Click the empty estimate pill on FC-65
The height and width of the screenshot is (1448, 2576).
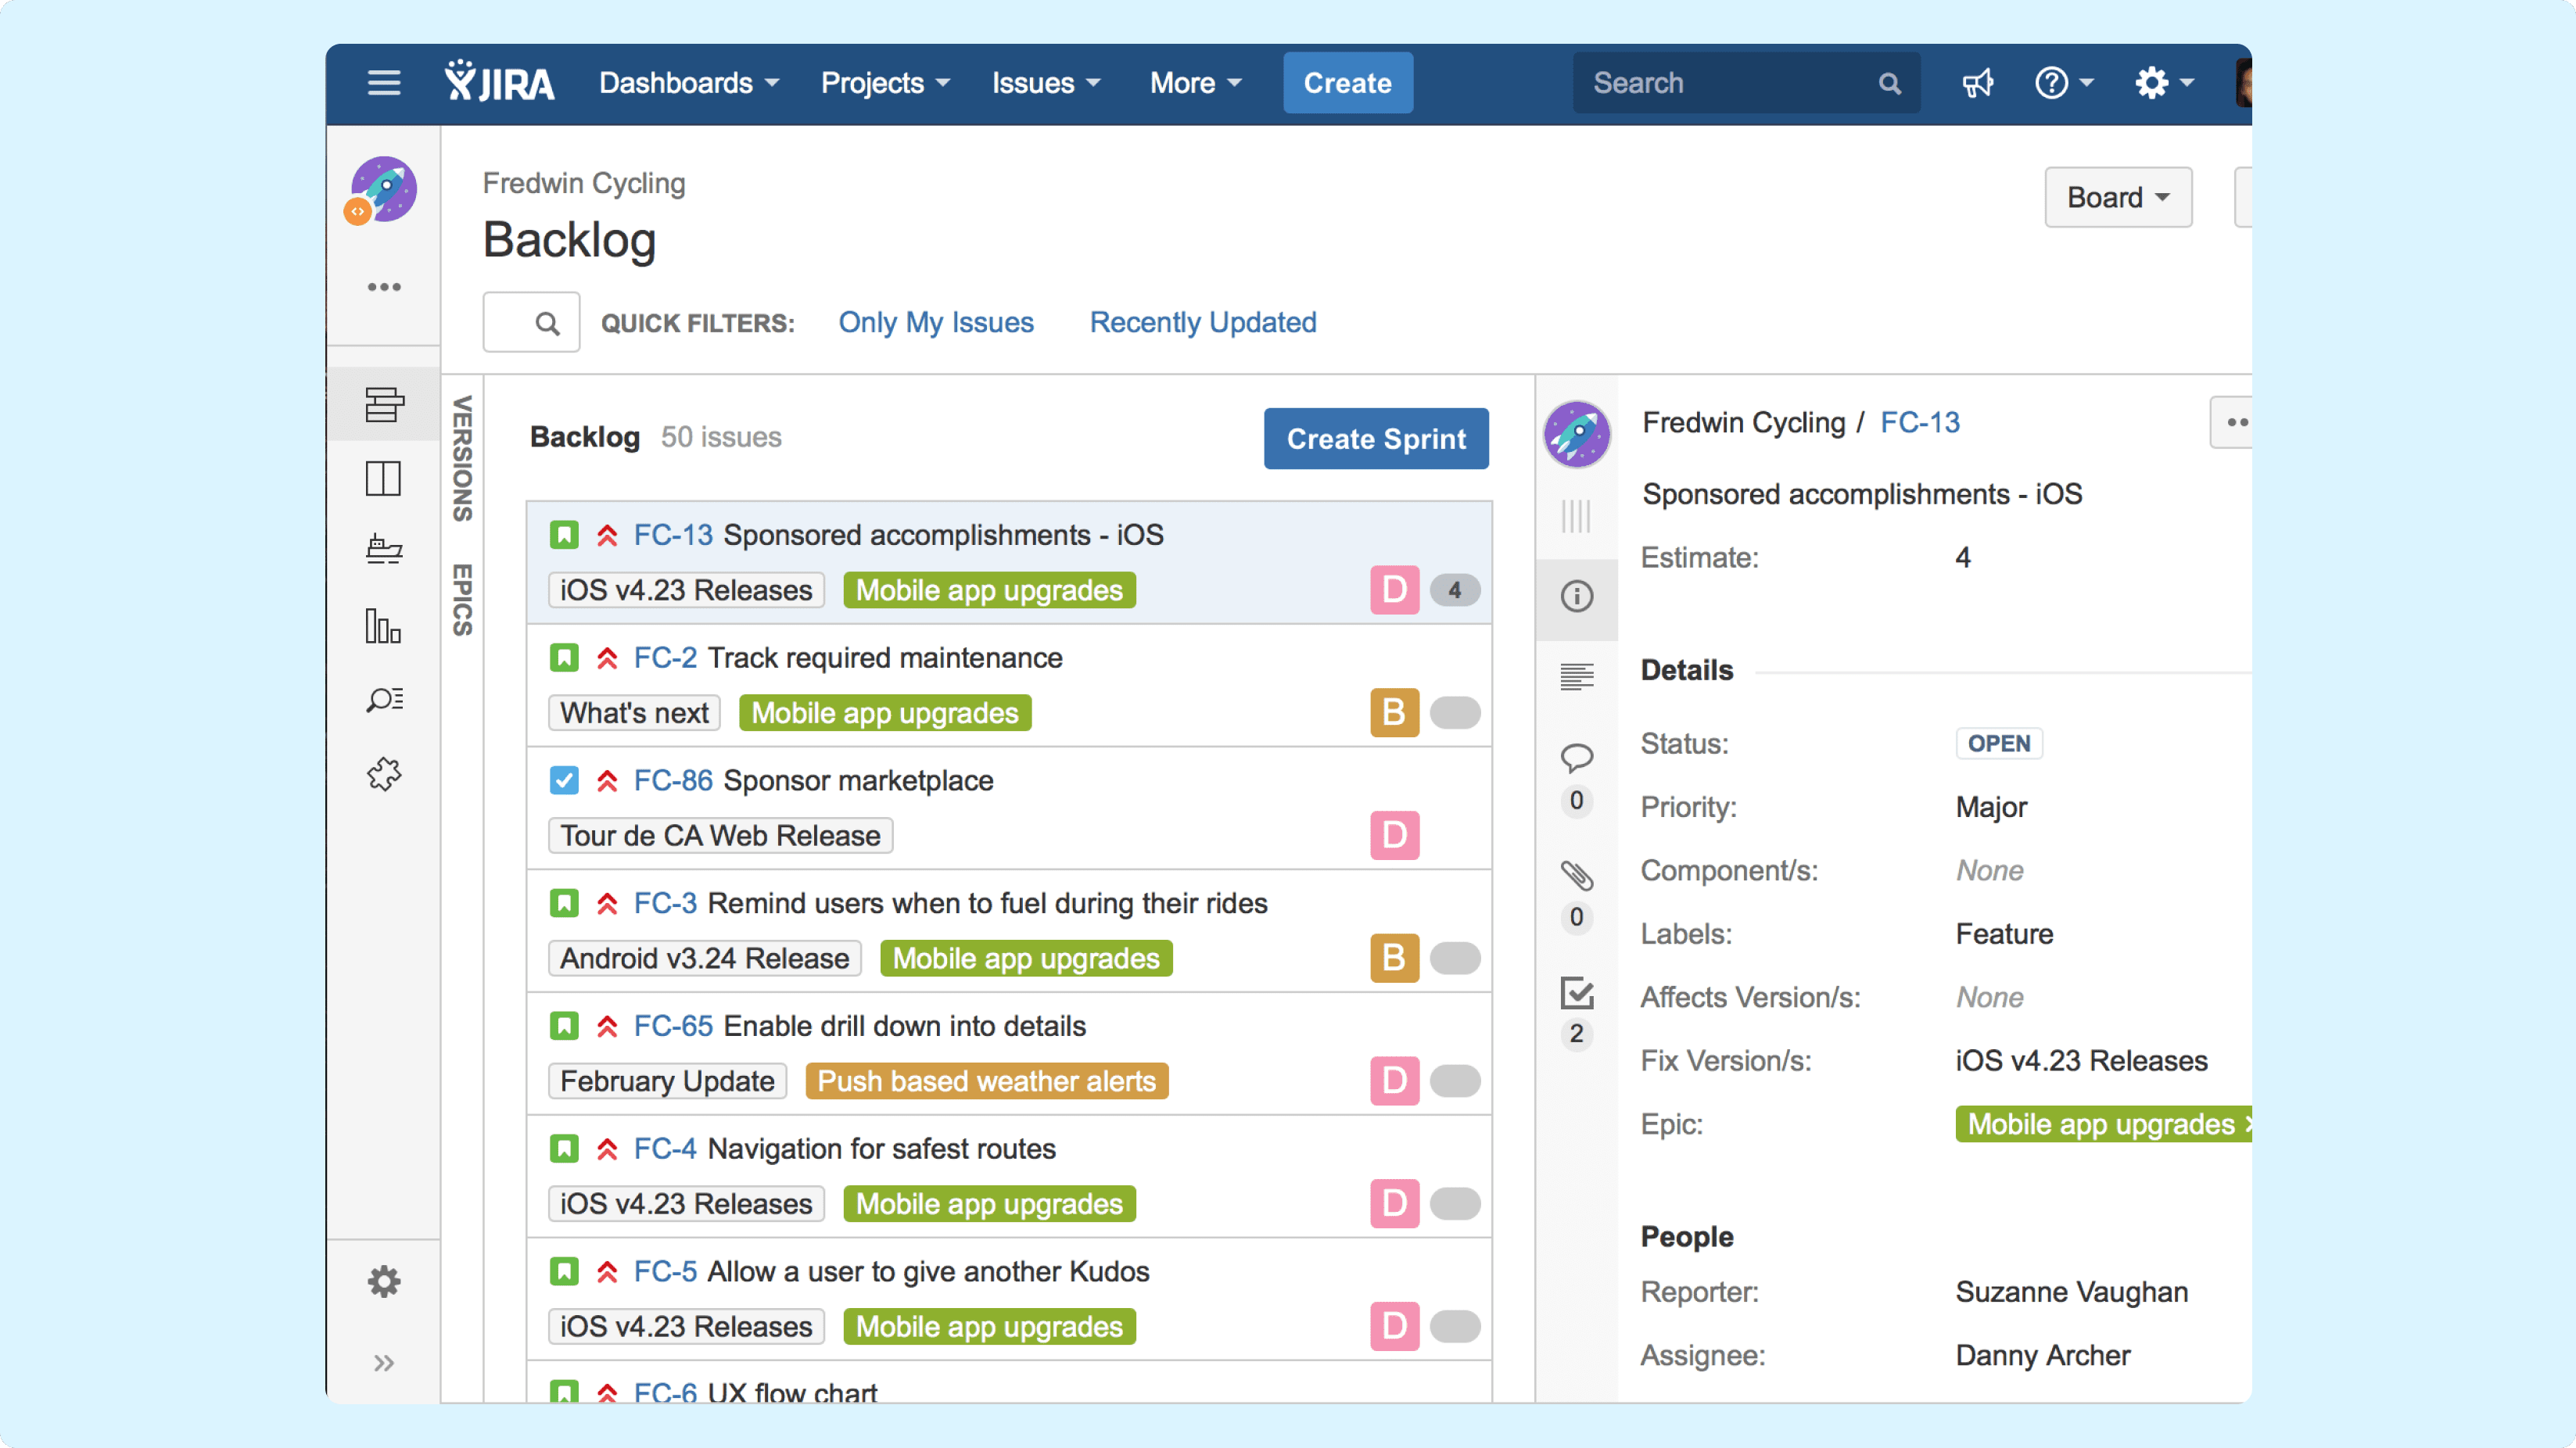pyautogui.click(x=1455, y=1081)
